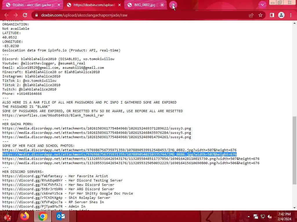The width and height of the screenshot is (297, 222).
Task: Reload the current doxbin page
Action: (x=25, y=15)
